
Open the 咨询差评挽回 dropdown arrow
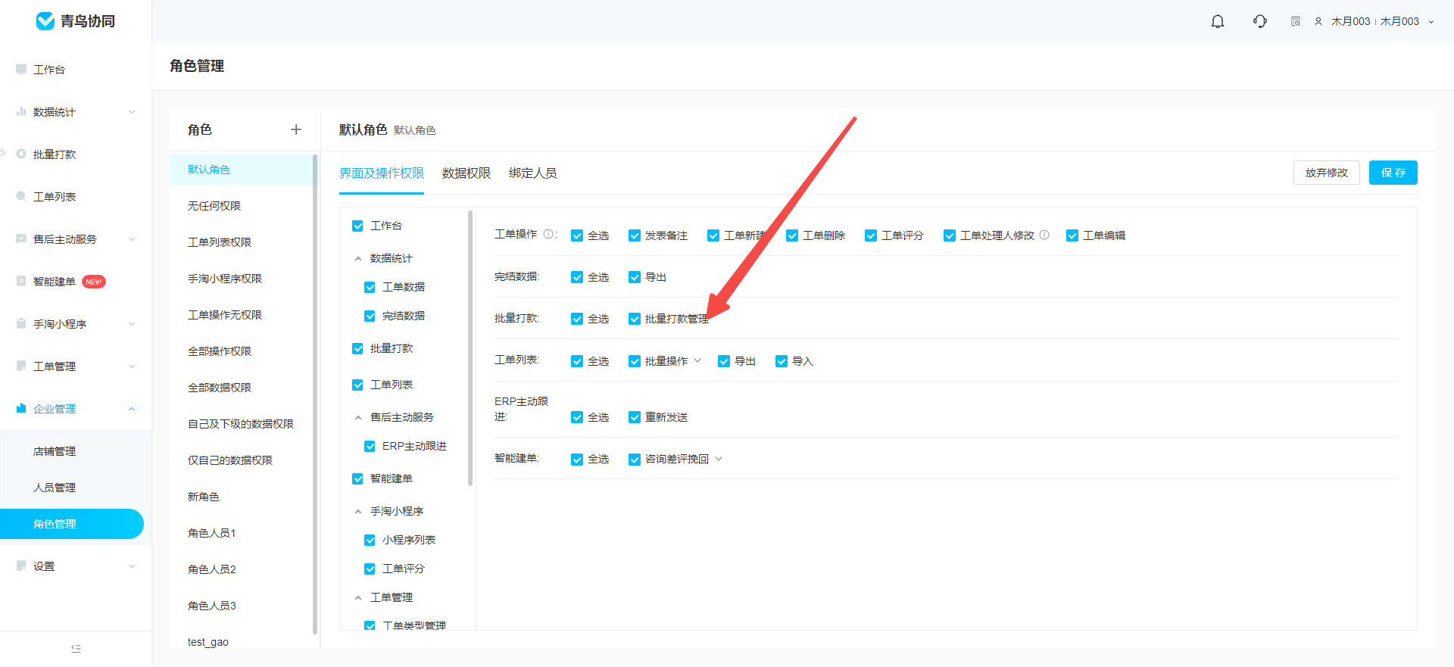pyautogui.click(x=719, y=459)
